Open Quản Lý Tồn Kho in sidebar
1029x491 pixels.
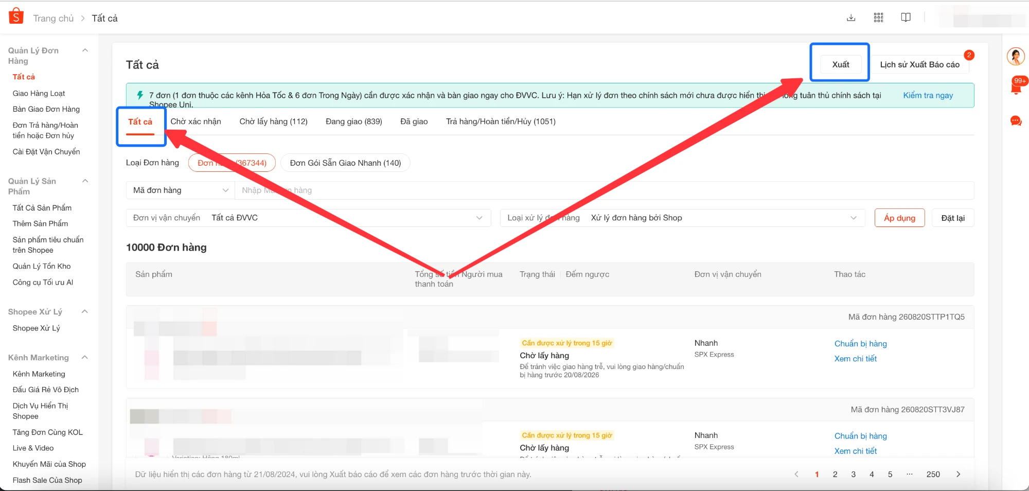click(x=42, y=266)
